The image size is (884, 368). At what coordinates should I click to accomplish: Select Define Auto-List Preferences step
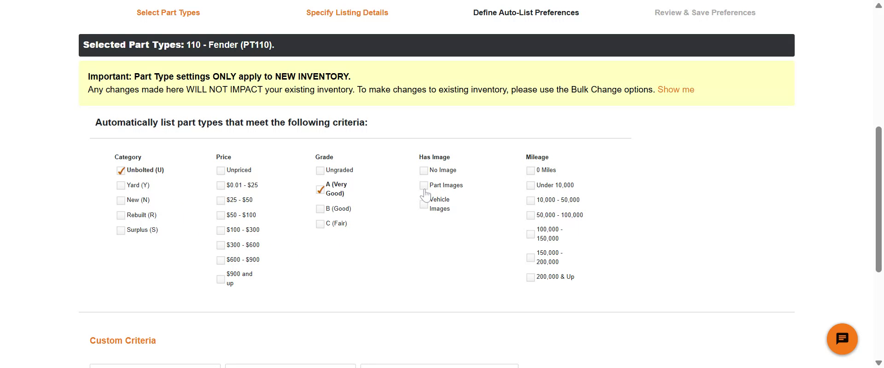tap(526, 12)
